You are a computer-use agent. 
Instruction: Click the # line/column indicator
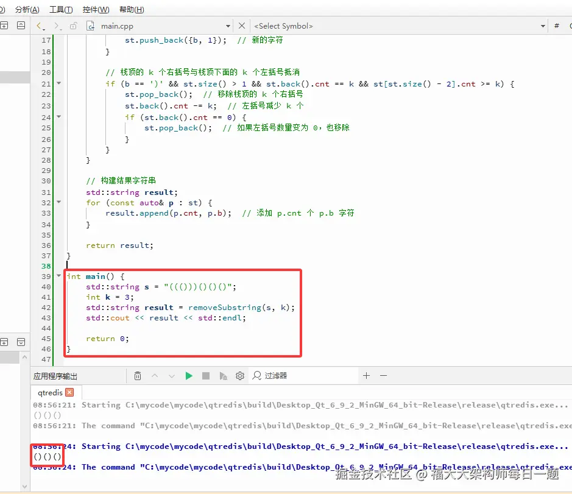click(x=557, y=26)
